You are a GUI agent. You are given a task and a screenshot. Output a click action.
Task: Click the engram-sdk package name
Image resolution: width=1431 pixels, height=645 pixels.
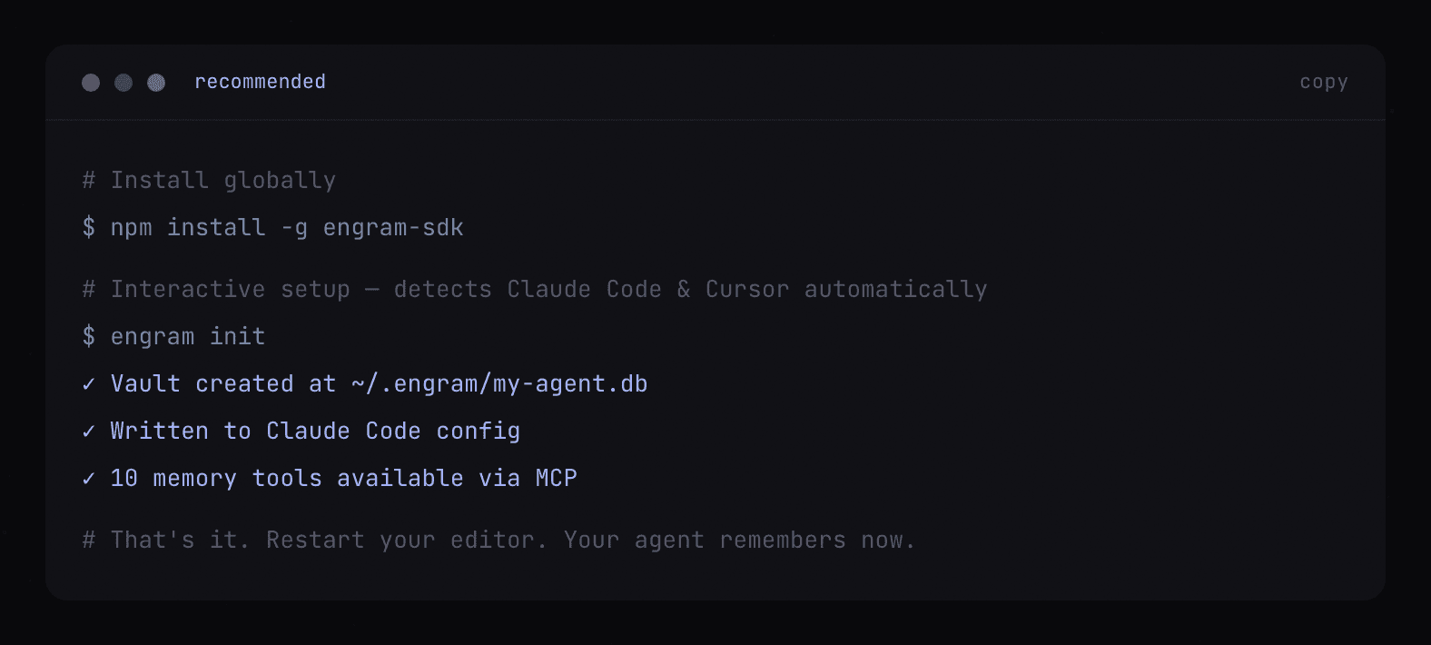click(x=393, y=227)
